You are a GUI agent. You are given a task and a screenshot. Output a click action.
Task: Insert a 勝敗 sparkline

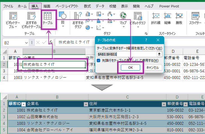coord(179,18)
